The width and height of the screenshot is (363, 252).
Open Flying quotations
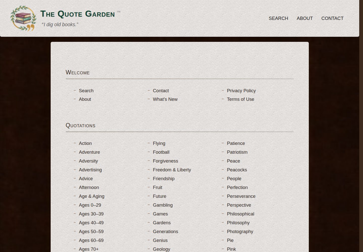(x=159, y=143)
